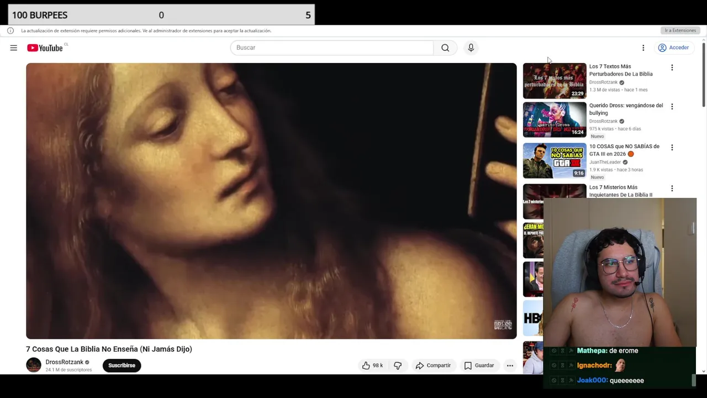Image resolution: width=707 pixels, height=398 pixels.
Task: Click the 100 BURPEES counter overlay
Action: point(161,15)
